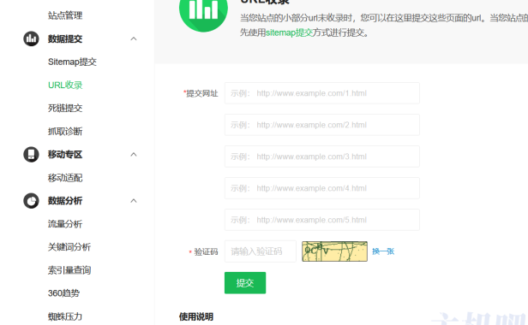The image size is (528, 325).
Task: Focus the URL field with example 1.html
Action: 322,93
